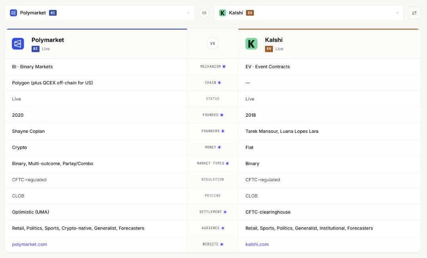427x258 pixels.
Task: Click 'BI · Binary Markets' text
Action: pyautogui.click(x=32, y=67)
